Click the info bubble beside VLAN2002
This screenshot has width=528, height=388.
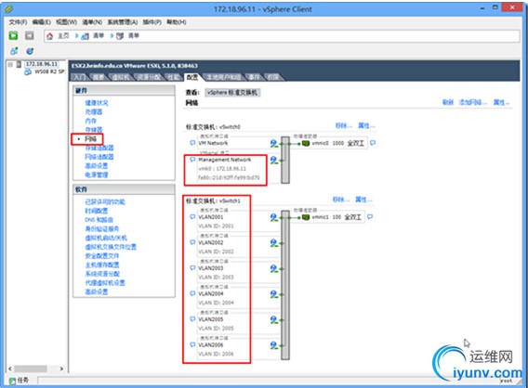point(192,242)
